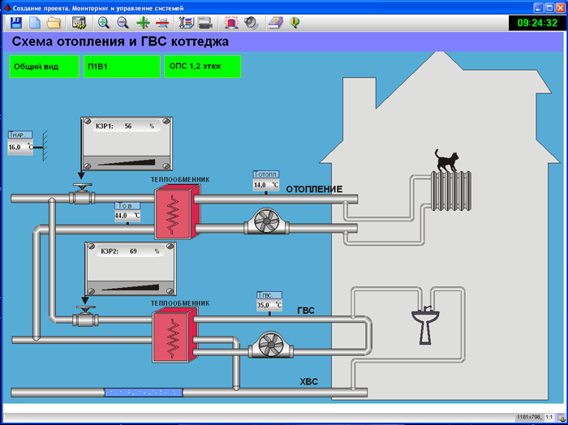The image size is (568, 425).
Task: Click the Save floppy disk icon
Action: pos(15,23)
